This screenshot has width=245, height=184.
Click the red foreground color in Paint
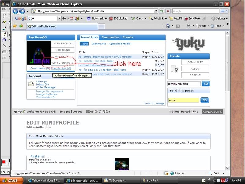tap(4, 162)
